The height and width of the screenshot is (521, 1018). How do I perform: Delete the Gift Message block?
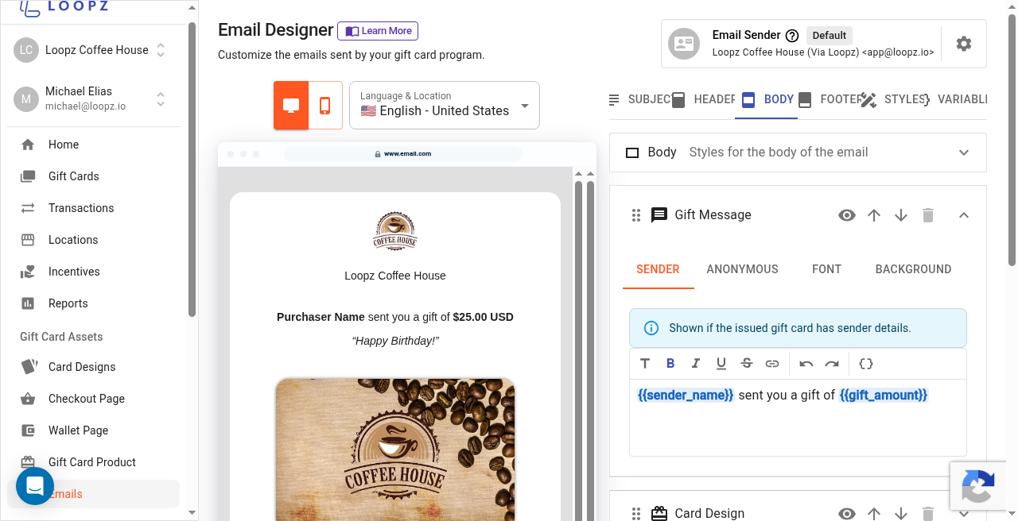tap(928, 215)
